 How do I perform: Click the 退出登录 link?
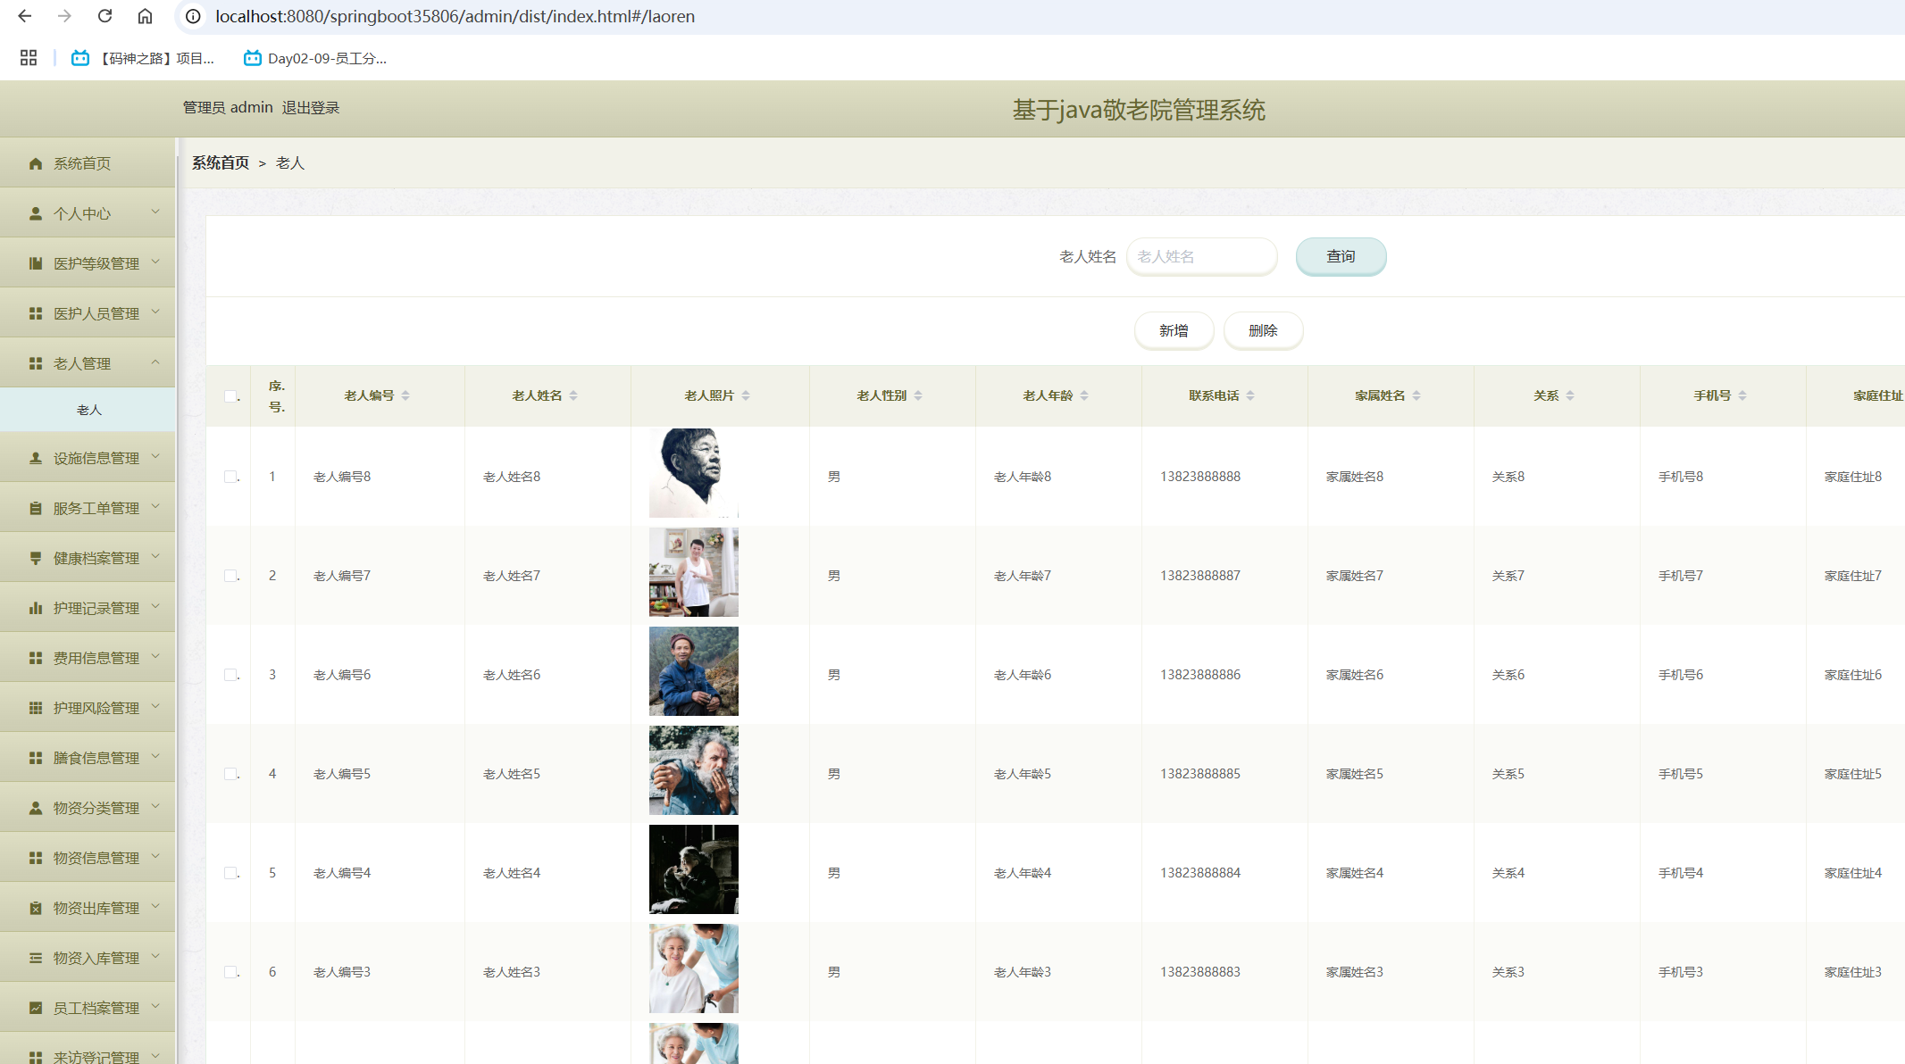pos(311,107)
